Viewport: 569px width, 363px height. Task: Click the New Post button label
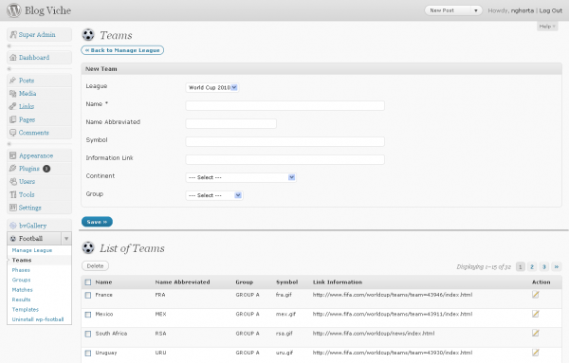click(x=442, y=10)
